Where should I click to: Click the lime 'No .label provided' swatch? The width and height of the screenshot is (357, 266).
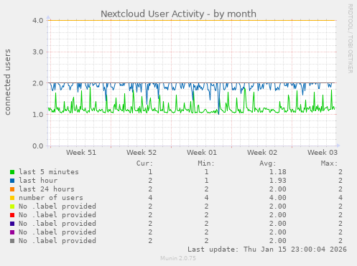(12, 206)
